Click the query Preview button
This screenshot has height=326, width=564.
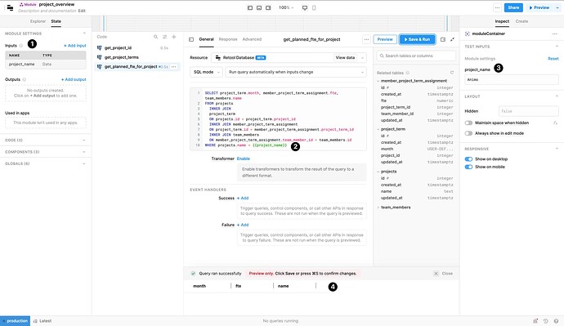(x=385, y=39)
